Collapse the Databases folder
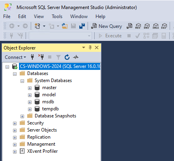The height and width of the screenshot is (161, 174). [x=15, y=74]
